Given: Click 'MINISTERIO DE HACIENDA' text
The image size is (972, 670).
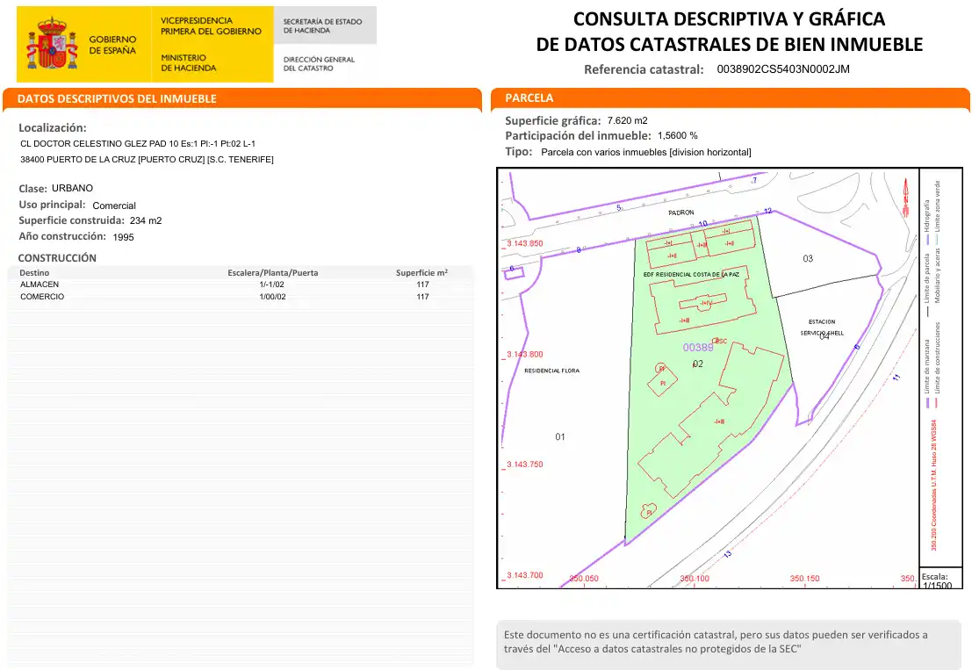Looking at the screenshot, I should [x=189, y=62].
